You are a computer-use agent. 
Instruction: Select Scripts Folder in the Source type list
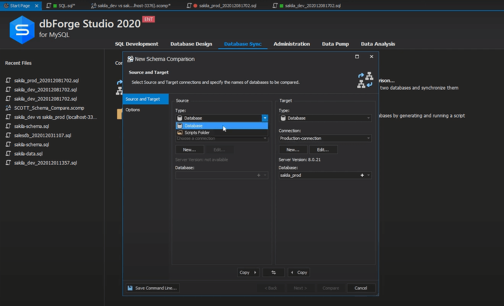pyautogui.click(x=222, y=132)
